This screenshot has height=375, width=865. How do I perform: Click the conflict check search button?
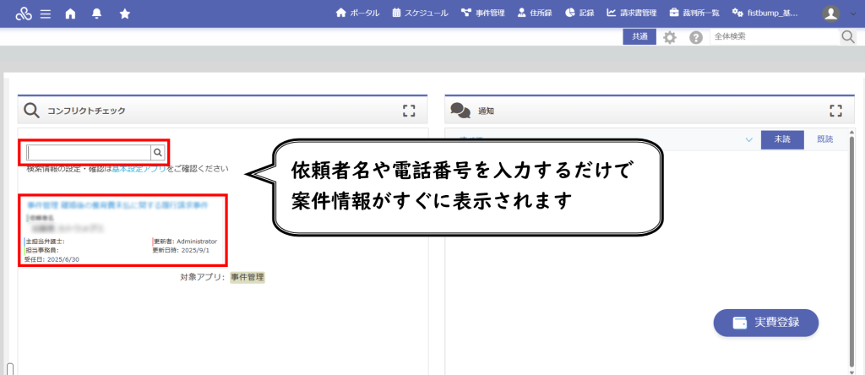click(157, 153)
